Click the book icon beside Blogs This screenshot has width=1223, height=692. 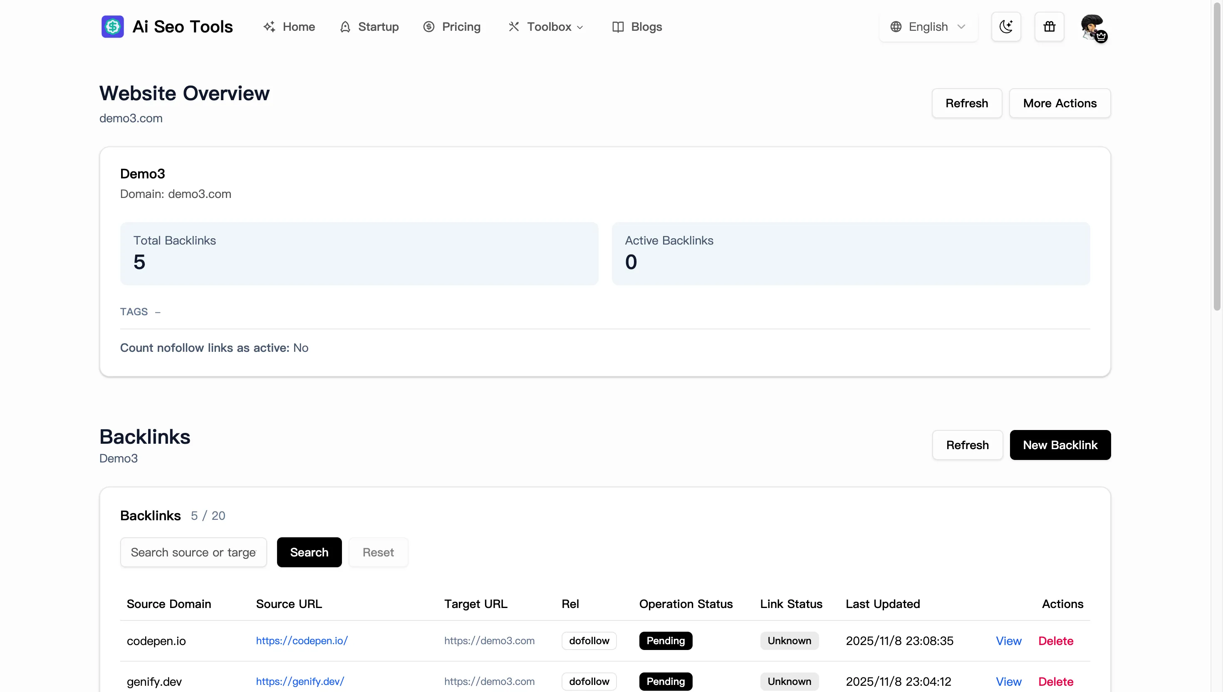pyautogui.click(x=618, y=27)
